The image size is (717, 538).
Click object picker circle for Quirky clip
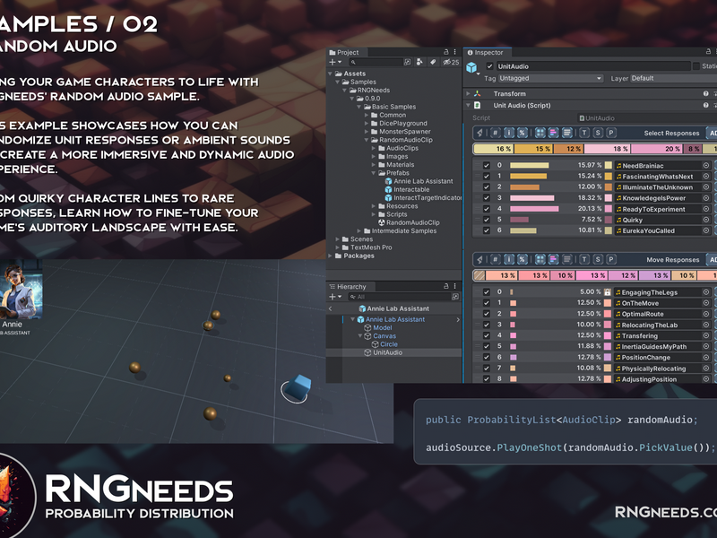pyautogui.click(x=706, y=220)
